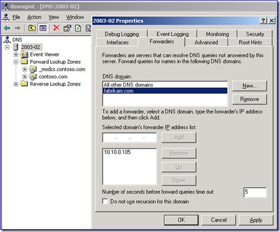Viewport: 280px width, 232px height.
Task: Open the Action menu
Action: coord(34,18)
